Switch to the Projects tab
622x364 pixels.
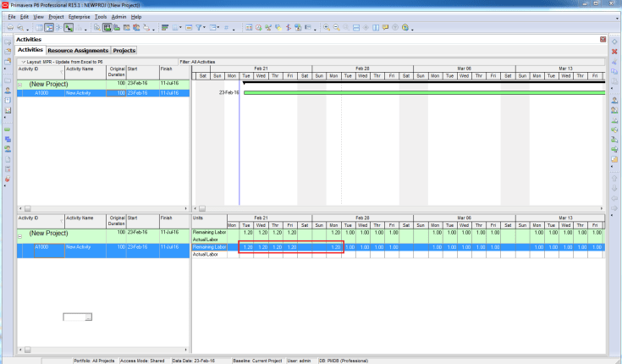[x=124, y=51]
